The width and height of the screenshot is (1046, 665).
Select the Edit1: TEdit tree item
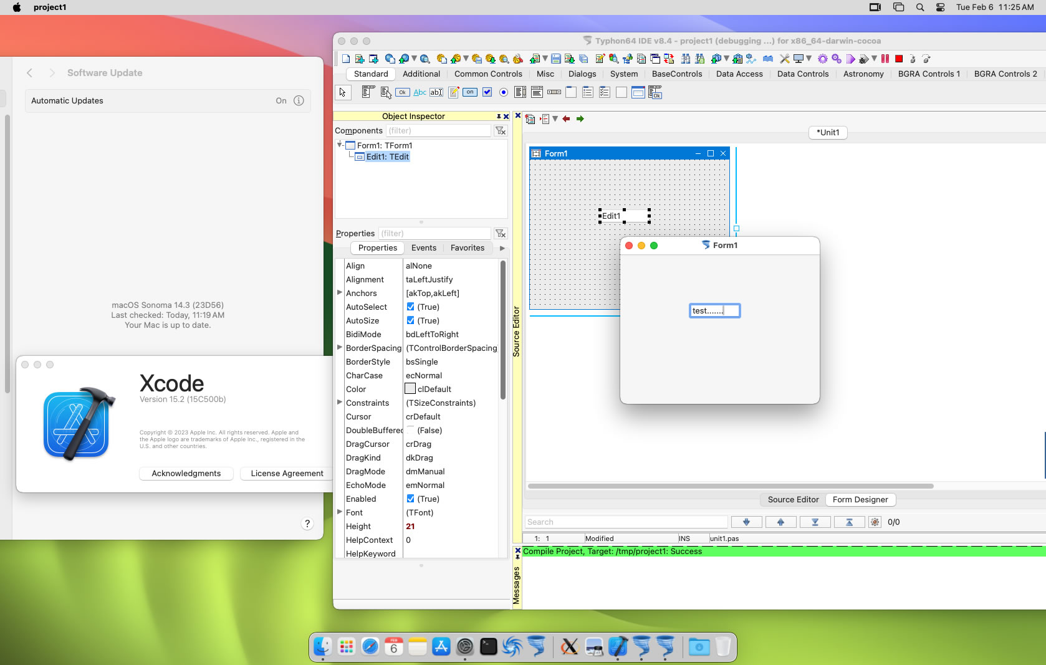click(387, 156)
